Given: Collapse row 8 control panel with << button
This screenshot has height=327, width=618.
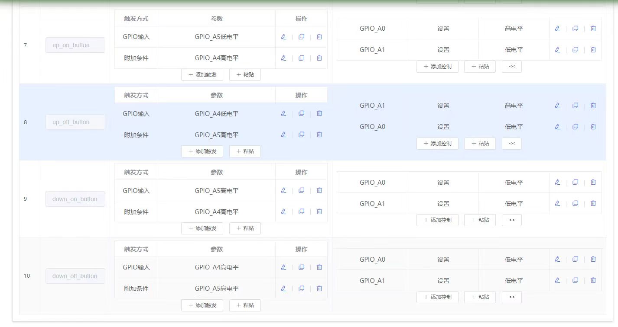Looking at the screenshot, I should 511,144.
